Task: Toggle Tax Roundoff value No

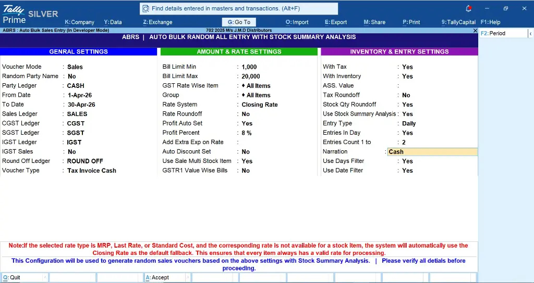Action: point(406,96)
